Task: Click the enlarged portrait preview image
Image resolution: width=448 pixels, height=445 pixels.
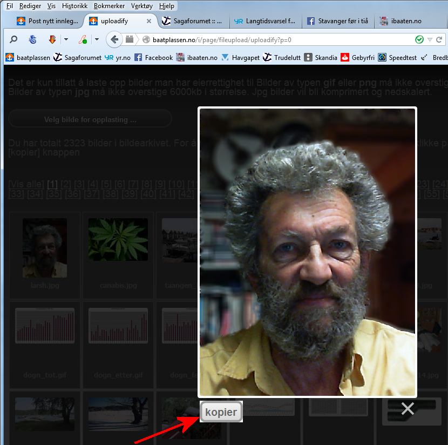Action: click(x=307, y=252)
